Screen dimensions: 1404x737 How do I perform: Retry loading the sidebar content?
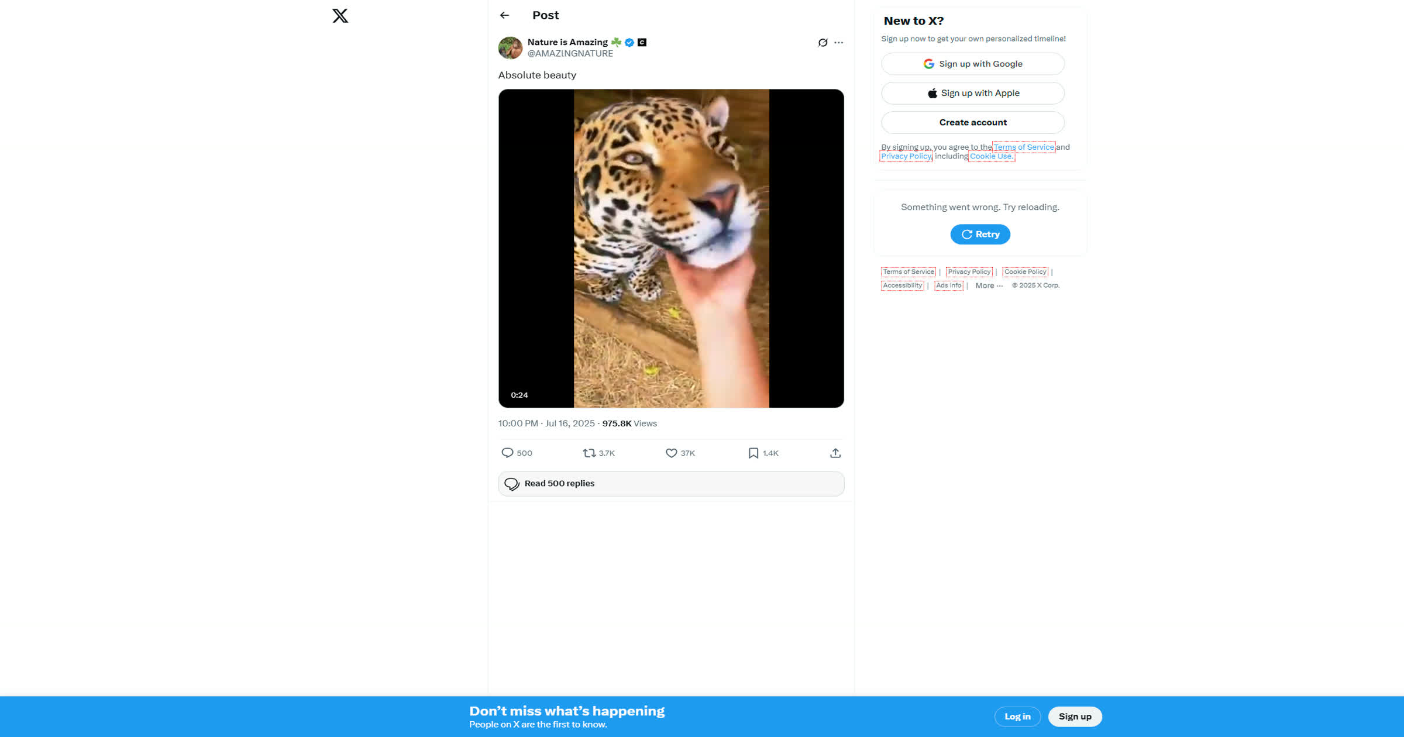click(980, 234)
